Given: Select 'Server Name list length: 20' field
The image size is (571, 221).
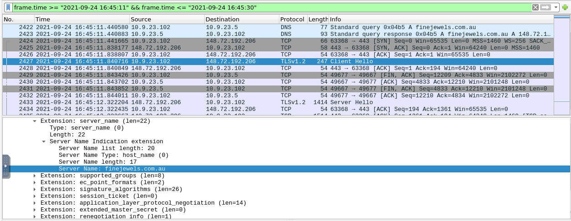Looking at the screenshot, I should tap(107, 148).
